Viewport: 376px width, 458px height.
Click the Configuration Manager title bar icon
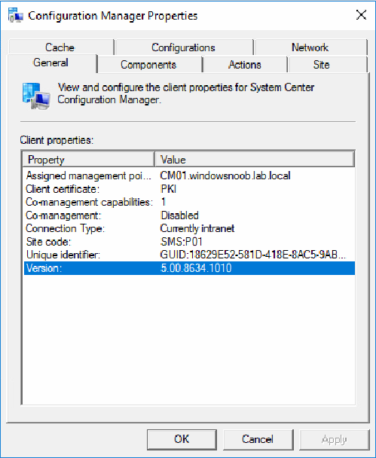16,15
